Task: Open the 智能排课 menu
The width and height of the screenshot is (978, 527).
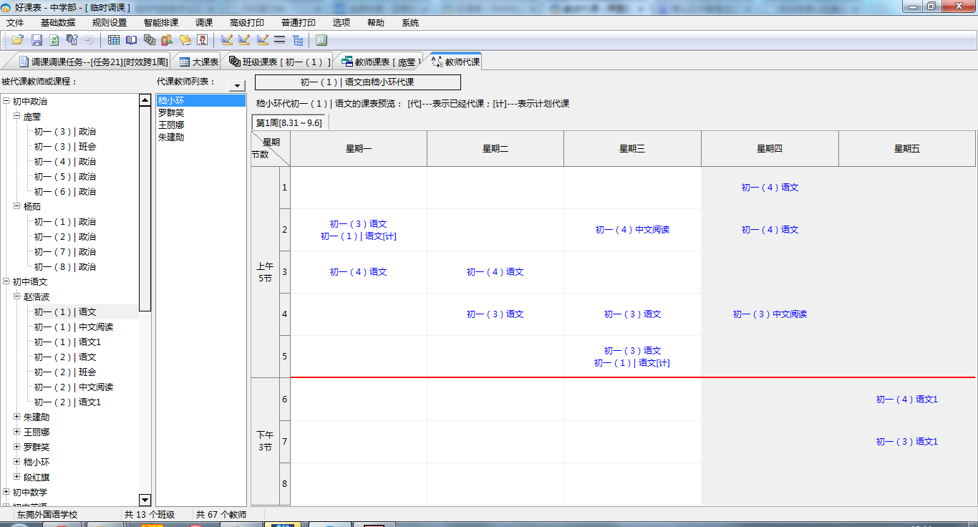Action: (161, 22)
